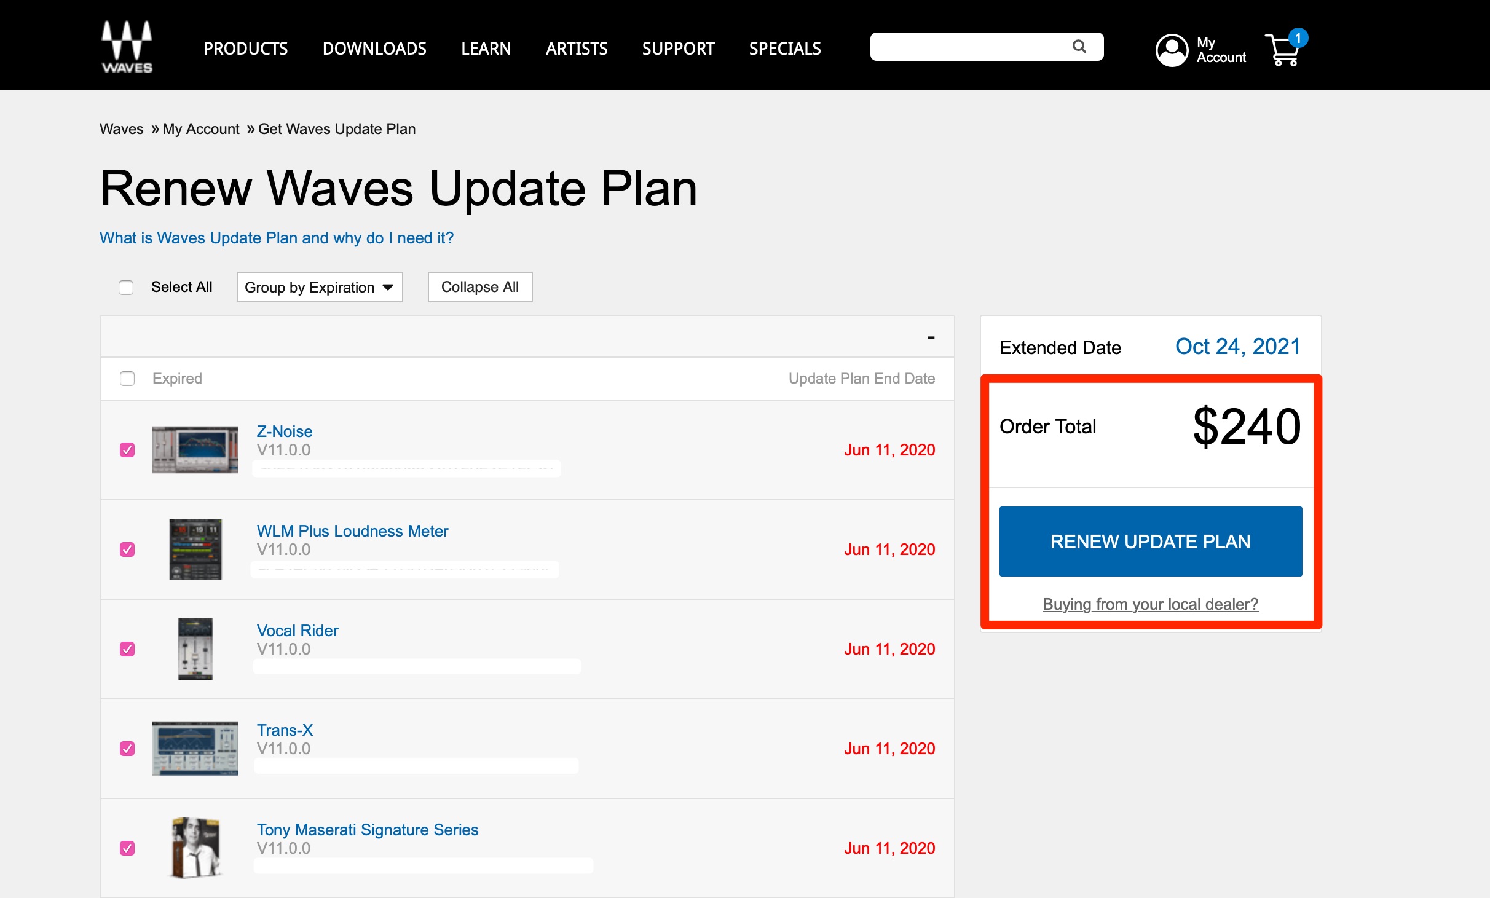
Task: Click the search magnifier icon
Action: click(x=1079, y=47)
